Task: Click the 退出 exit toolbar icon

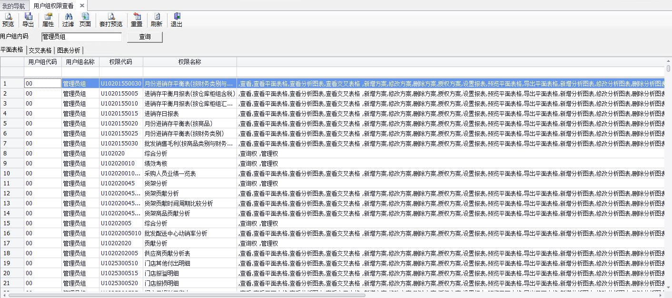Action: (177, 20)
